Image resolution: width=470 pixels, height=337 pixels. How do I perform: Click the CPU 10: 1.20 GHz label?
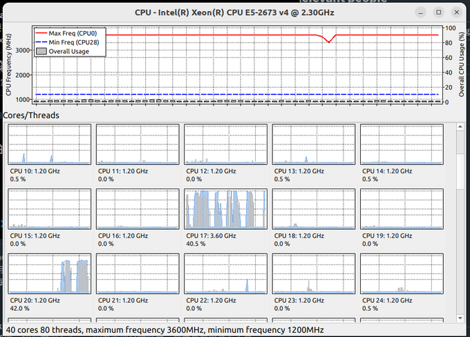coord(35,171)
